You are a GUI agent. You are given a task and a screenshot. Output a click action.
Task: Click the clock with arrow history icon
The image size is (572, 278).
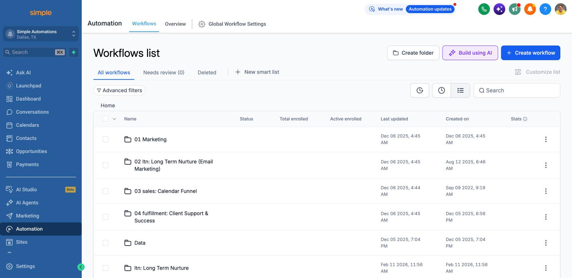[x=420, y=90]
